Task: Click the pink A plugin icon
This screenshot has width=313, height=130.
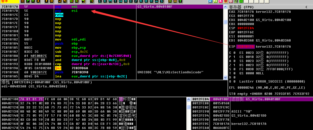Action: pyautogui.click(x=220, y=2)
